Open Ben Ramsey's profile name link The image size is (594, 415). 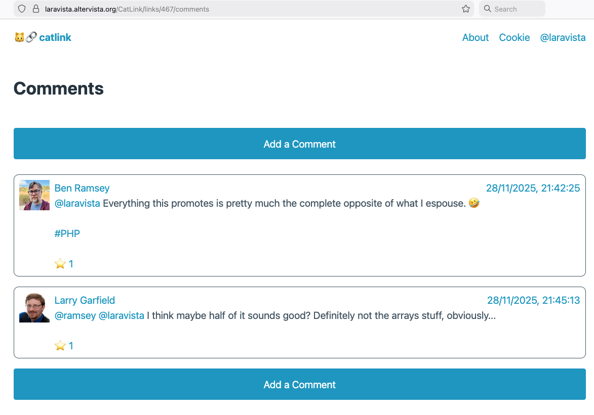82,188
